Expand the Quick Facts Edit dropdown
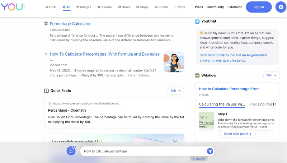Viewport: 287px width, 163px height. tap(176, 91)
